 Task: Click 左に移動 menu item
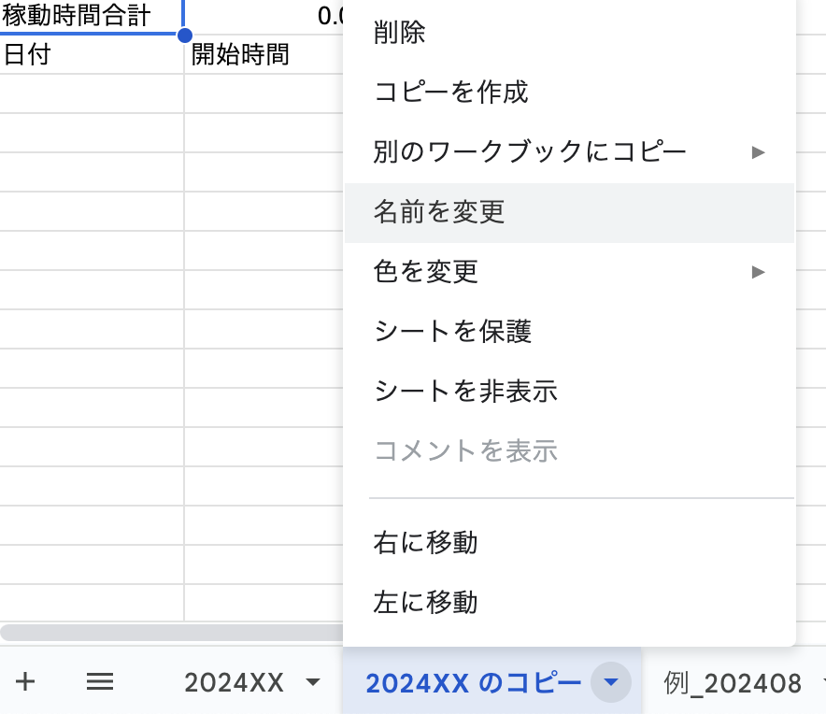coord(425,602)
